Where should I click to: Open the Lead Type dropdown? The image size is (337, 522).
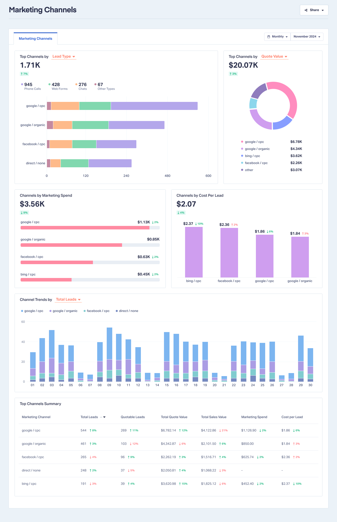coord(64,57)
